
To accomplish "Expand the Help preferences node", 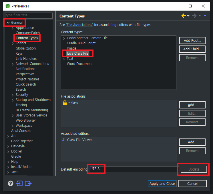I will (x=8, y=162).
